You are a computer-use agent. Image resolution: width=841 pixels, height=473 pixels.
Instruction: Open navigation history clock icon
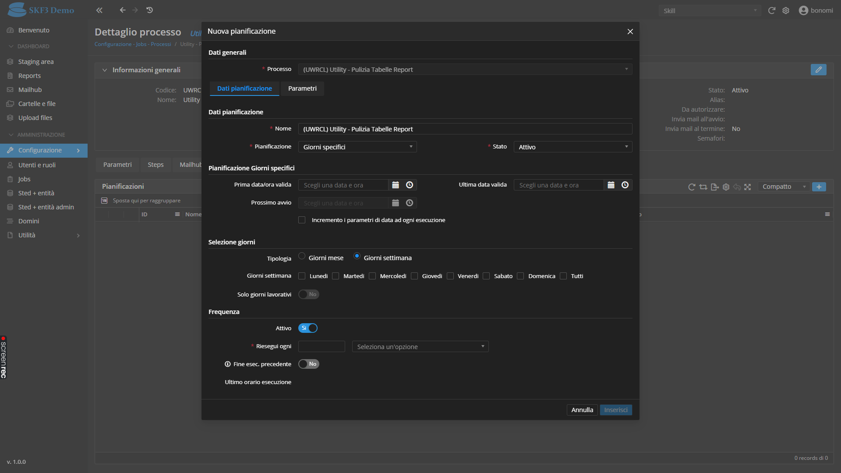(x=150, y=10)
